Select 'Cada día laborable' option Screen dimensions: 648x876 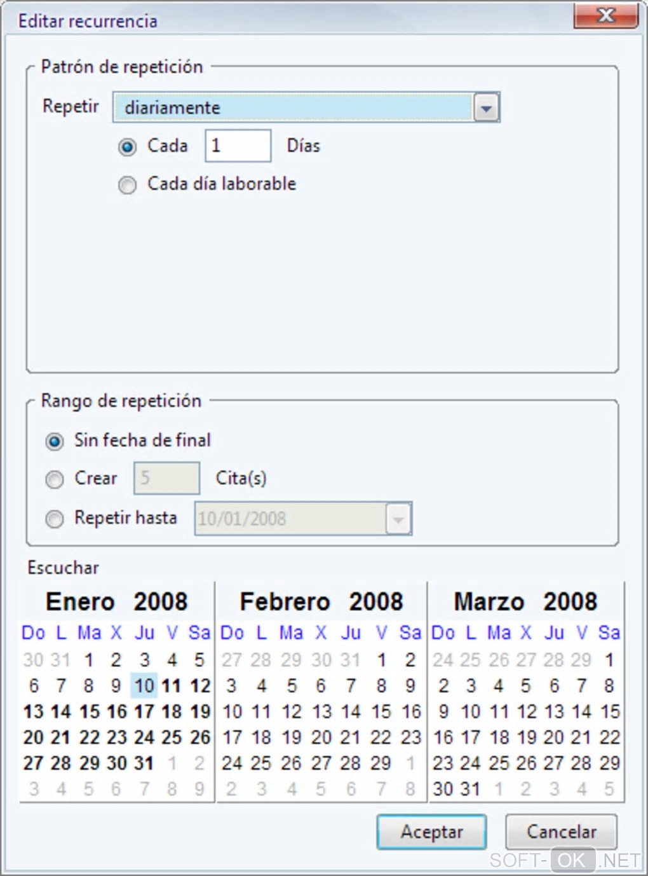point(128,185)
